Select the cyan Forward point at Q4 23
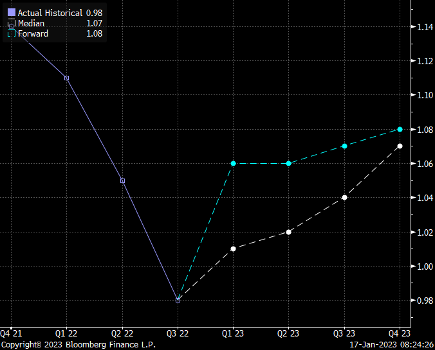 [400, 129]
